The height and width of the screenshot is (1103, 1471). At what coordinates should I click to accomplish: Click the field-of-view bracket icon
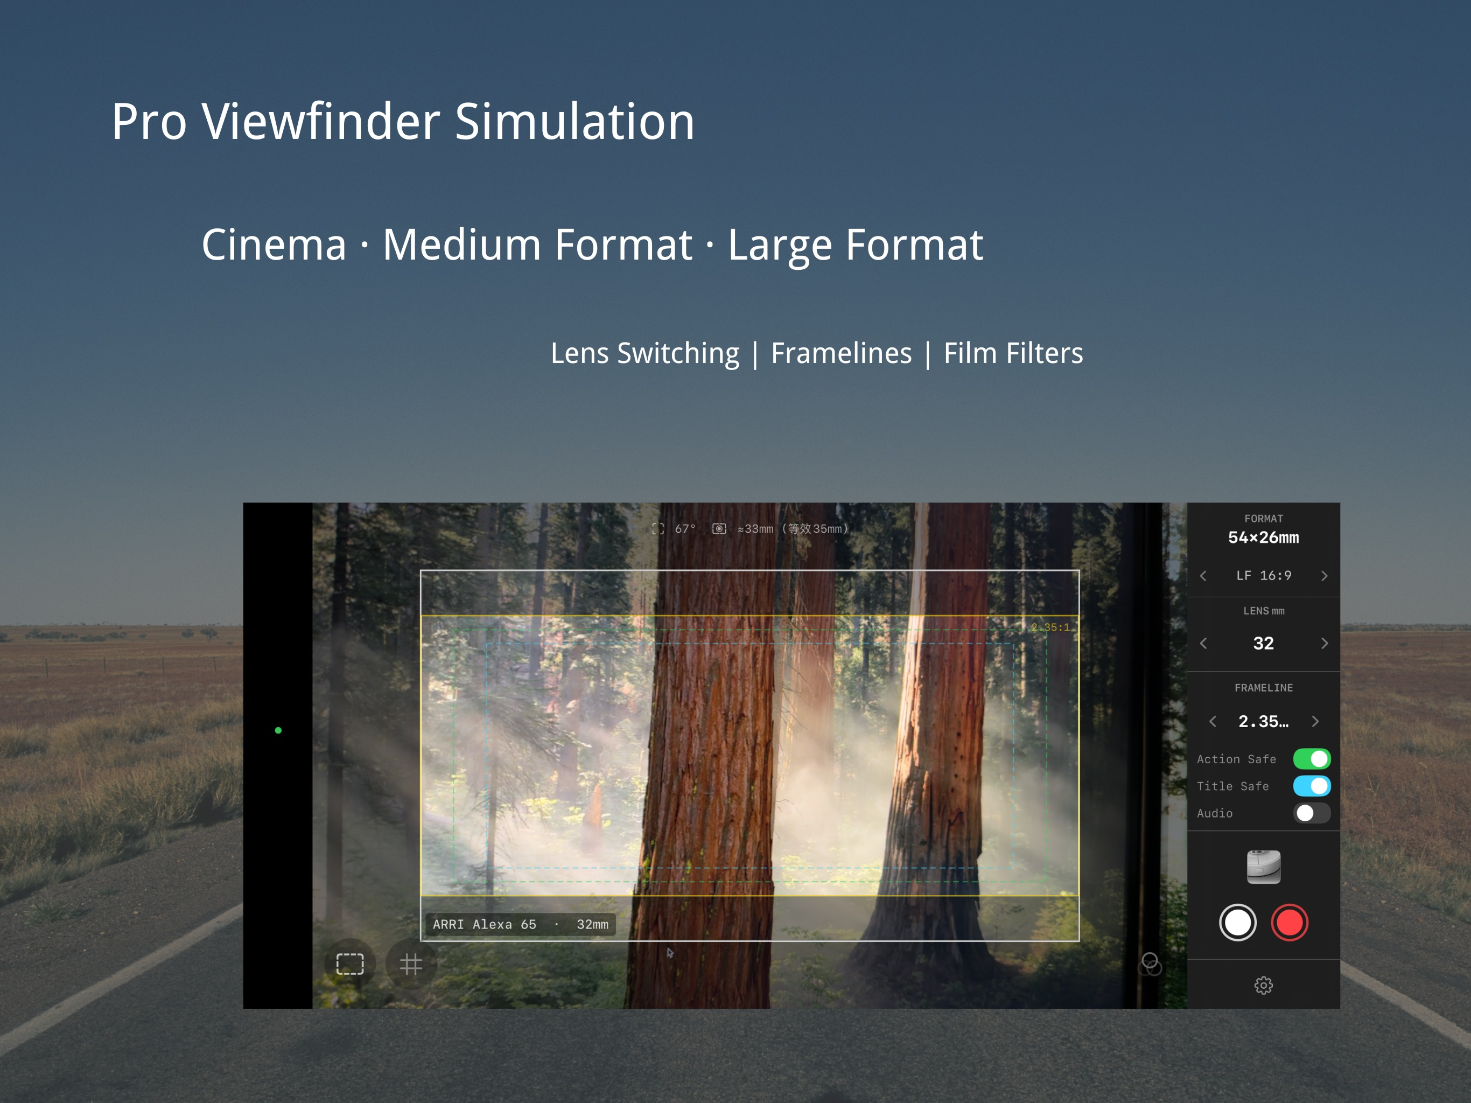point(659,529)
